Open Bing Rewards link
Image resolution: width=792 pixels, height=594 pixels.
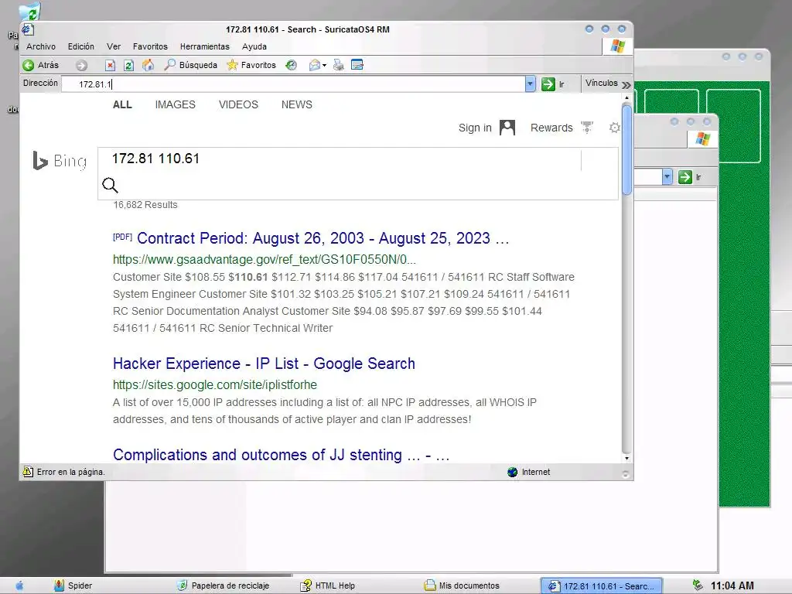(x=551, y=128)
